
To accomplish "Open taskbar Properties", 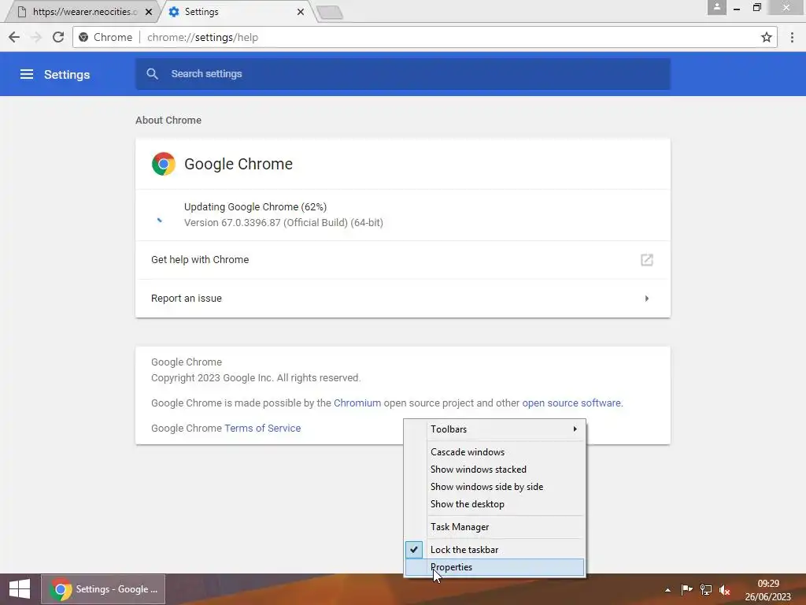I will pos(494,567).
